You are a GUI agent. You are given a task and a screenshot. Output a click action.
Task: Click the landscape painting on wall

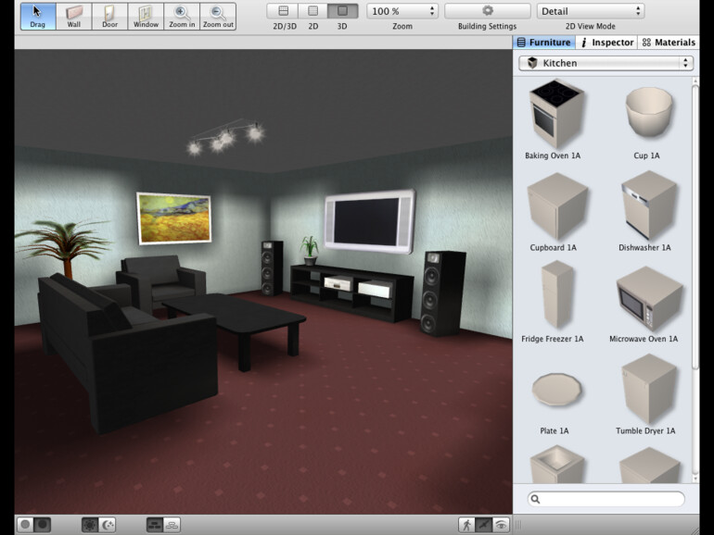tap(174, 218)
